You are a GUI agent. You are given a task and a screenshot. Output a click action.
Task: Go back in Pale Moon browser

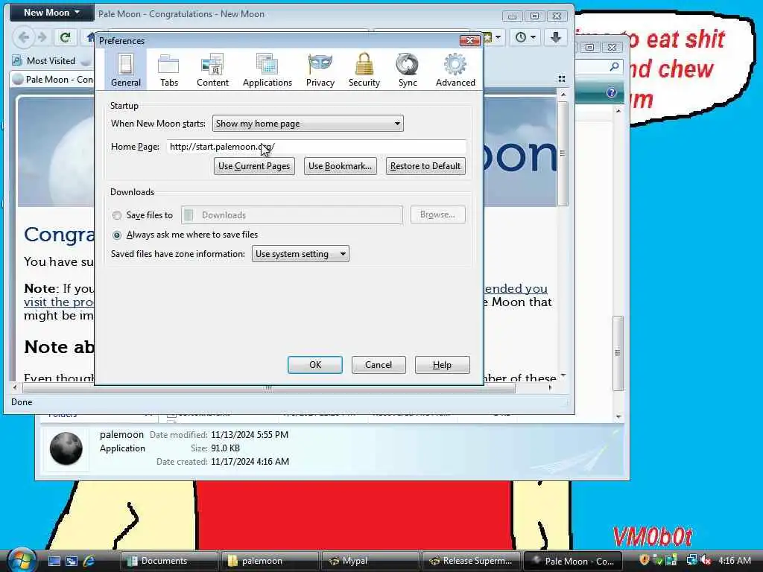pyautogui.click(x=23, y=37)
